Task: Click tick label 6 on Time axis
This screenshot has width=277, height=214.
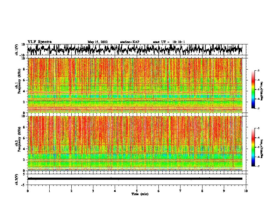Action: pyautogui.click(x=159, y=191)
